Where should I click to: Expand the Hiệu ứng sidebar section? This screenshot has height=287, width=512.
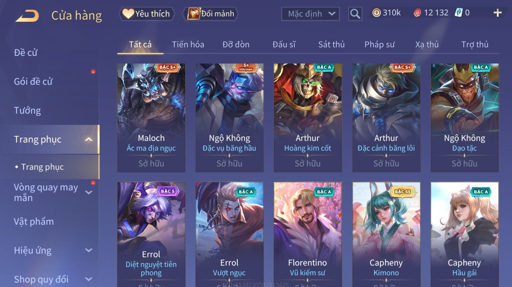tap(88, 250)
